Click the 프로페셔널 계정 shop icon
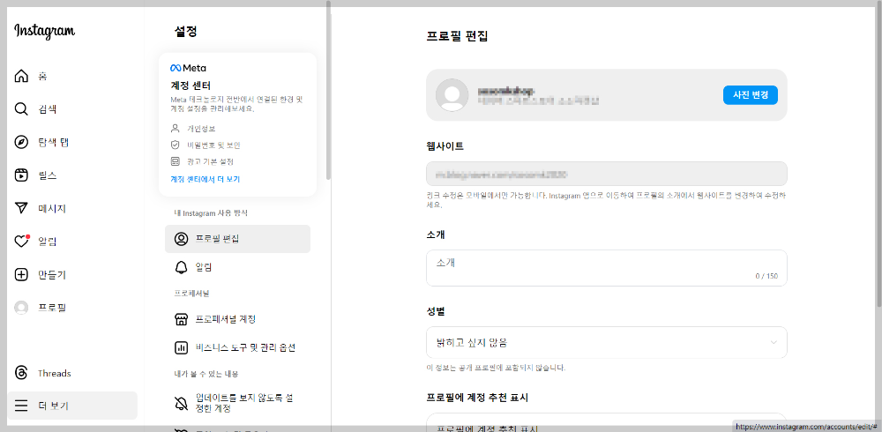The image size is (882, 432). (181, 319)
